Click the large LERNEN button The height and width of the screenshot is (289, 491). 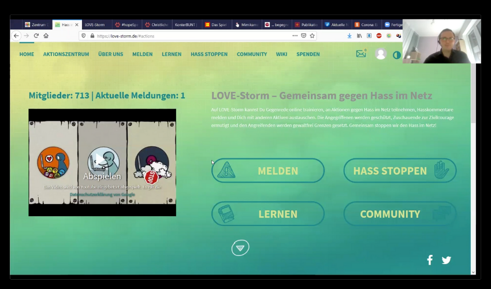(x=267, y=214)
